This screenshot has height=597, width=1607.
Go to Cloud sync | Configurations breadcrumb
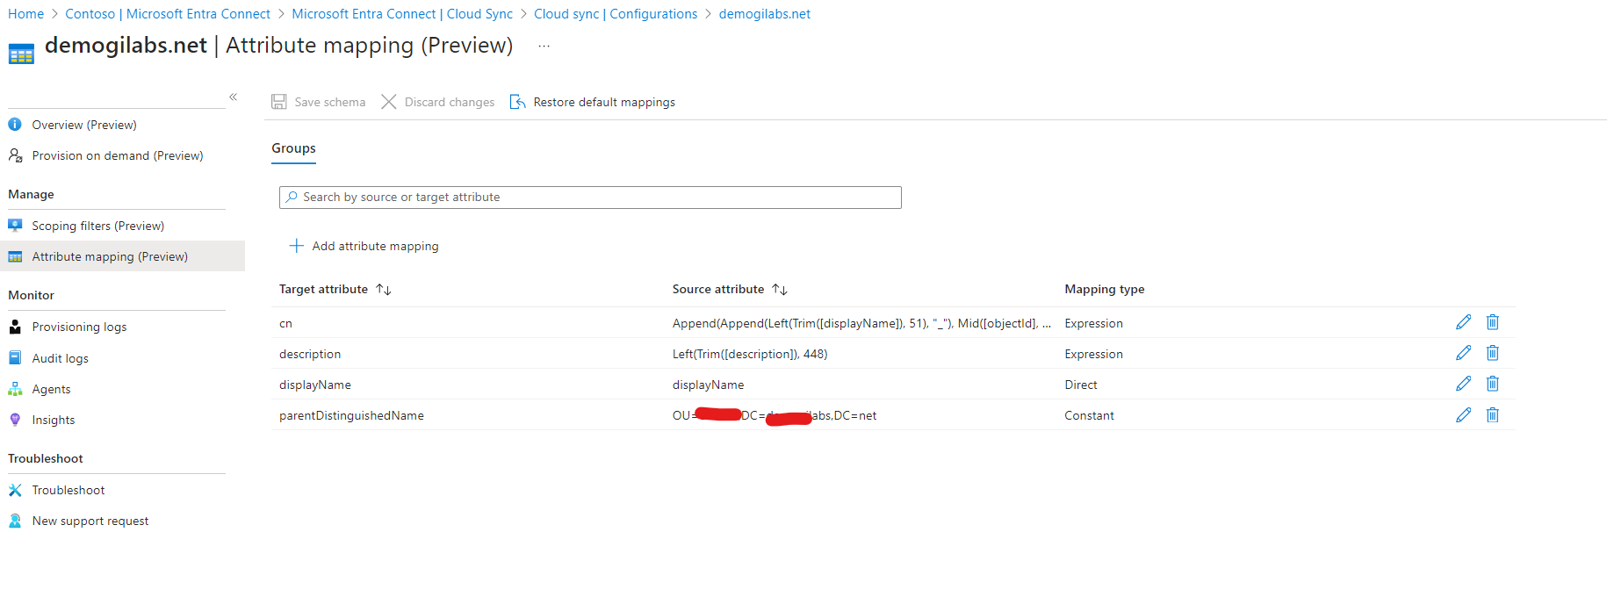(x=616, y=14)
